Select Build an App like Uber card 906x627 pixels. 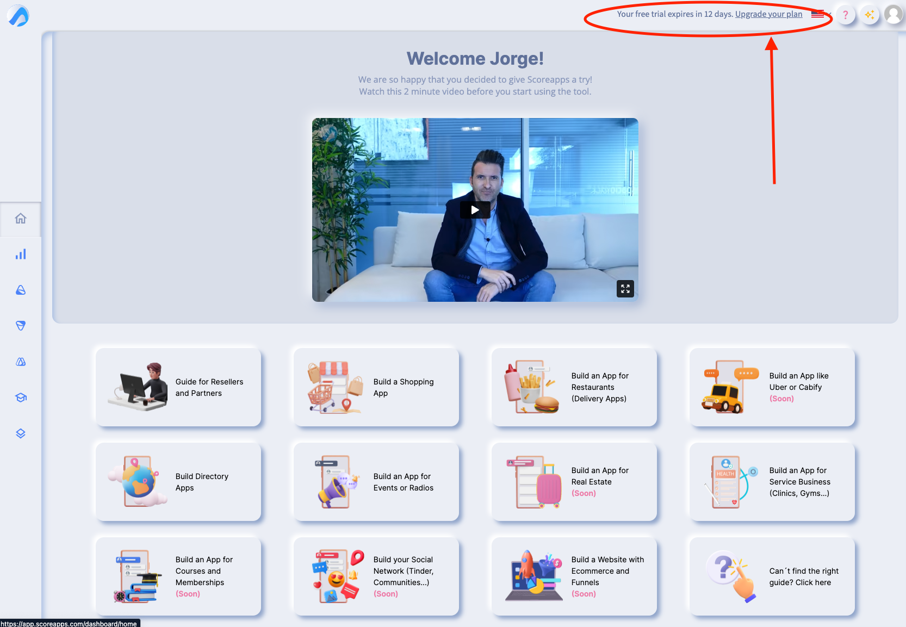click(x=772, y=387)
